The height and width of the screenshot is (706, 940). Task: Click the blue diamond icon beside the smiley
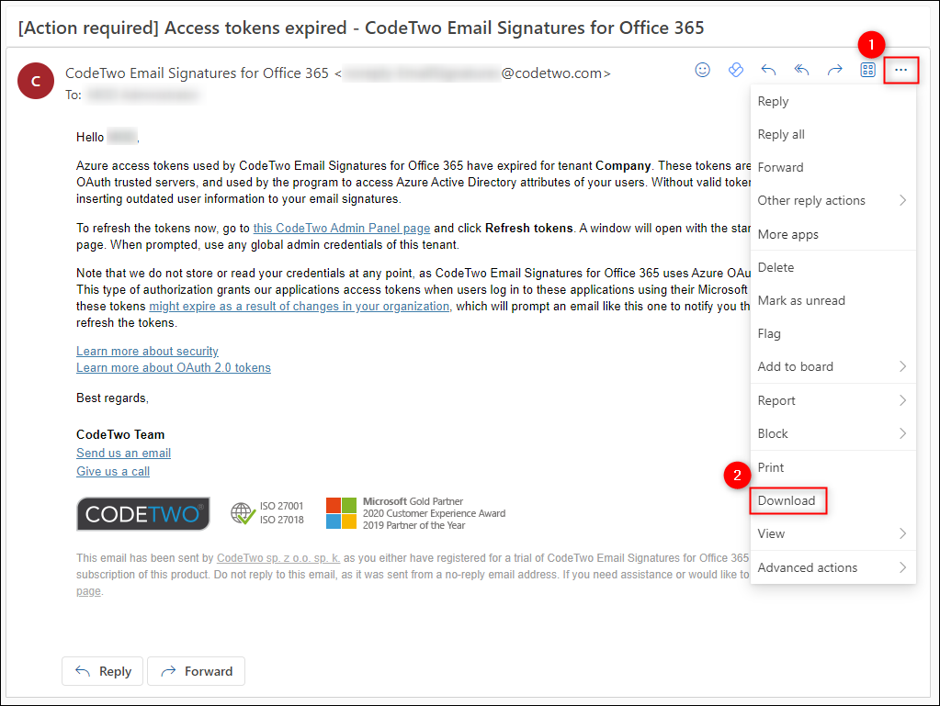tap(736, 70)
